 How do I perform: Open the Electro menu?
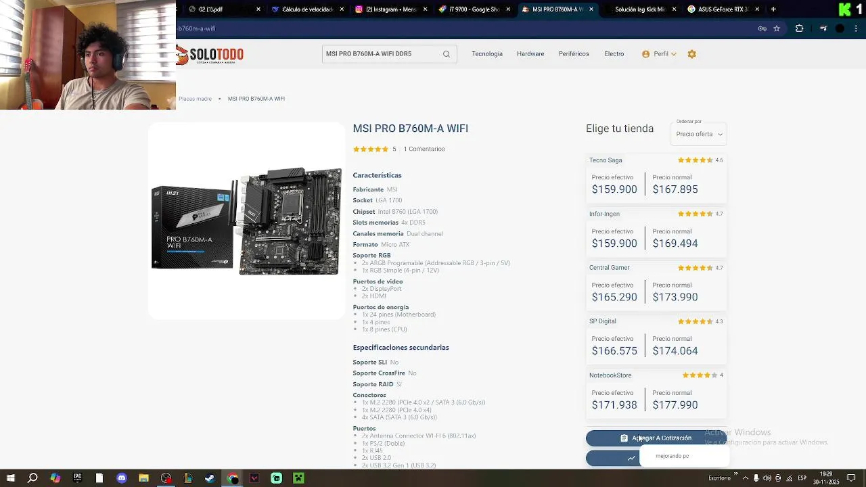pos(614,54)
